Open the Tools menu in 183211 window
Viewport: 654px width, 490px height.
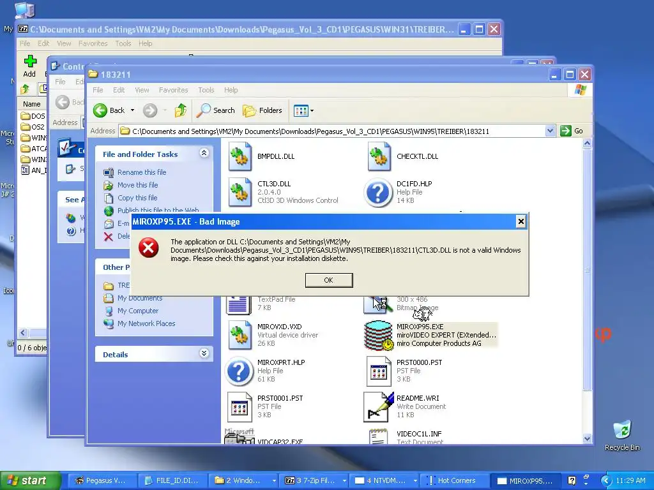tap(206, 90)
